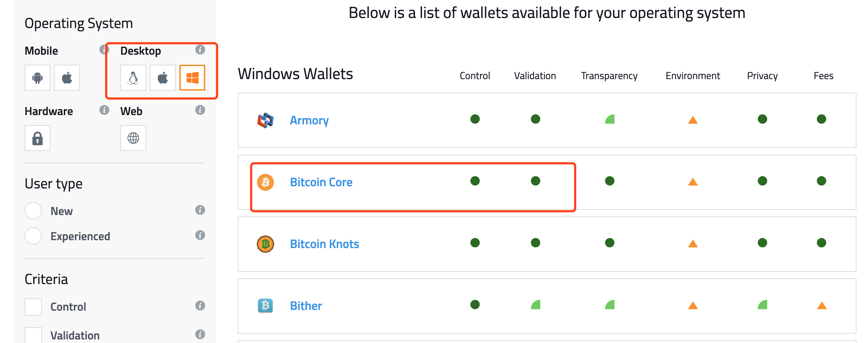Open the Experienced user info tooltip

coord(200,235)
